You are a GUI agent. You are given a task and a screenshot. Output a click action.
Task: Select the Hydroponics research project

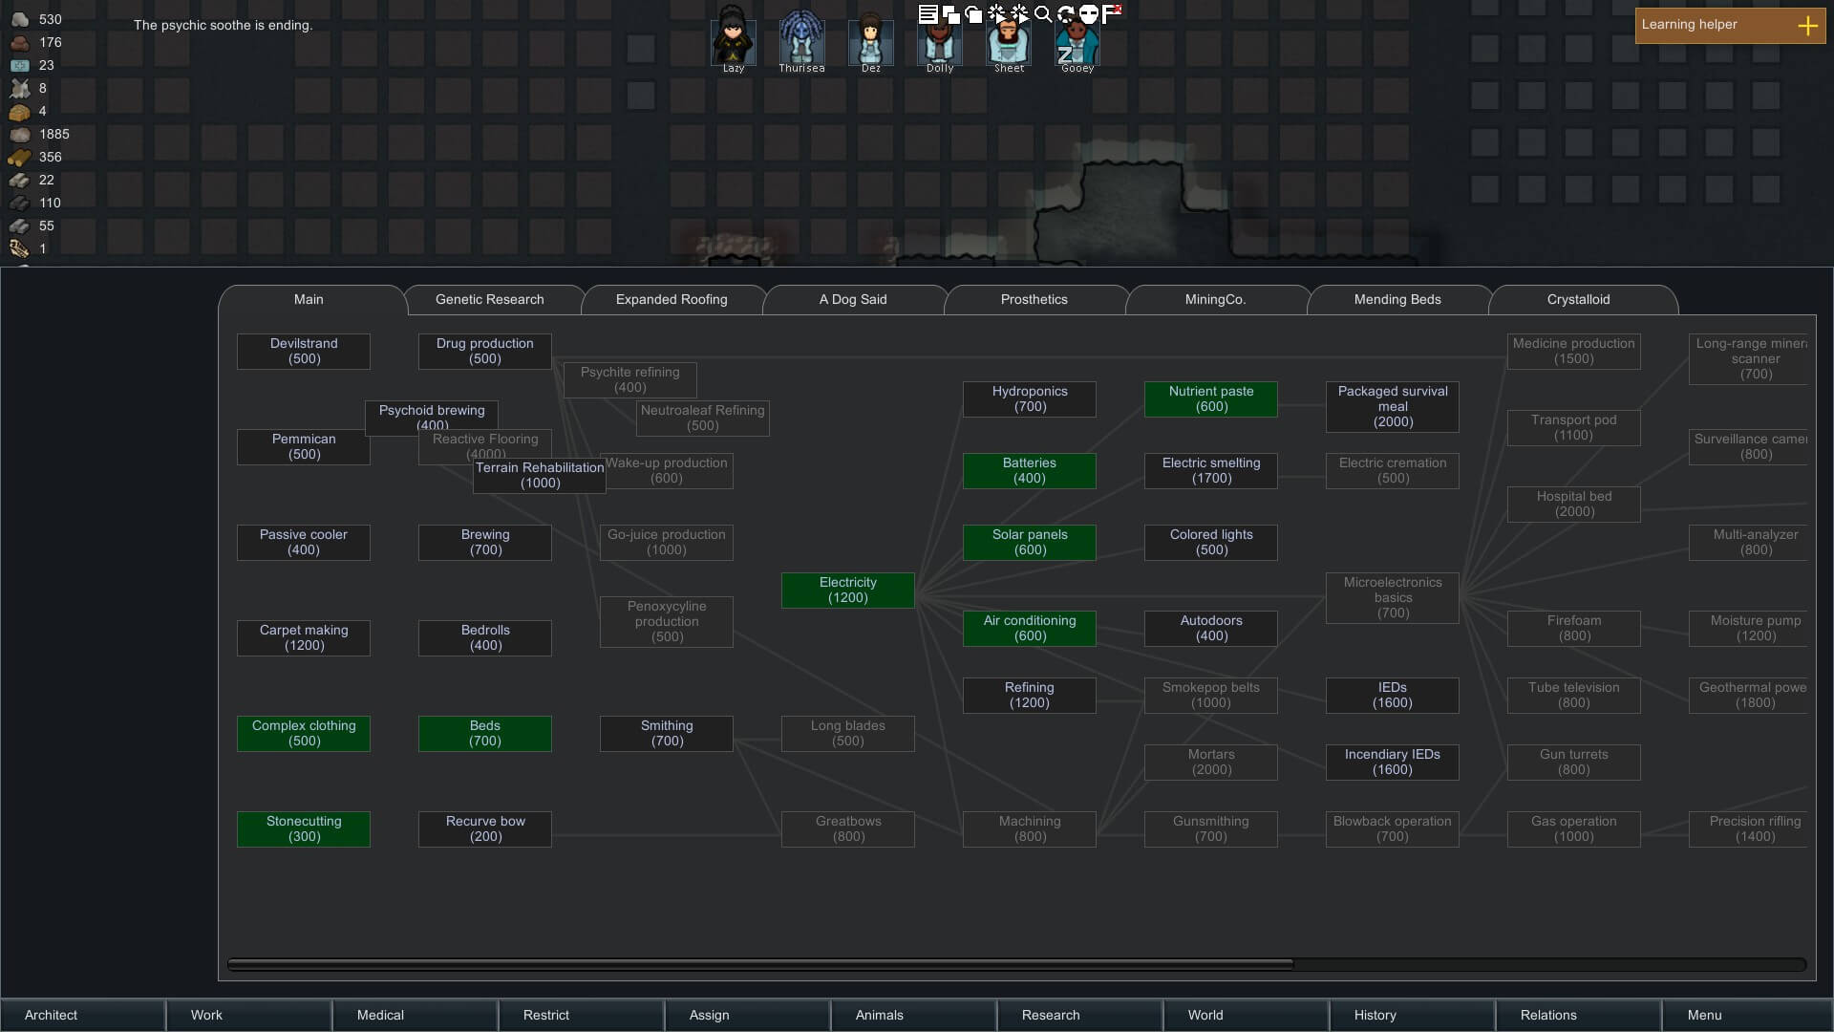pyautogui.click(x=1029, y=399)
